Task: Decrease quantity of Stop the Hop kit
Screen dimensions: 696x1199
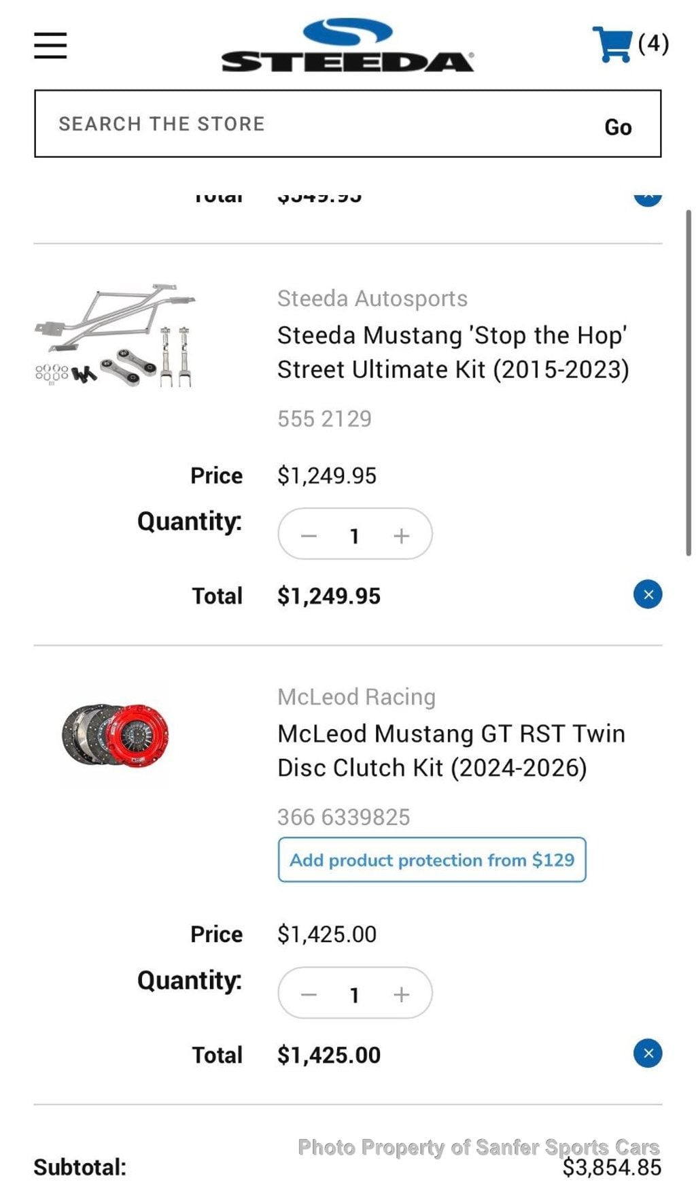Action: pos(309,536)
